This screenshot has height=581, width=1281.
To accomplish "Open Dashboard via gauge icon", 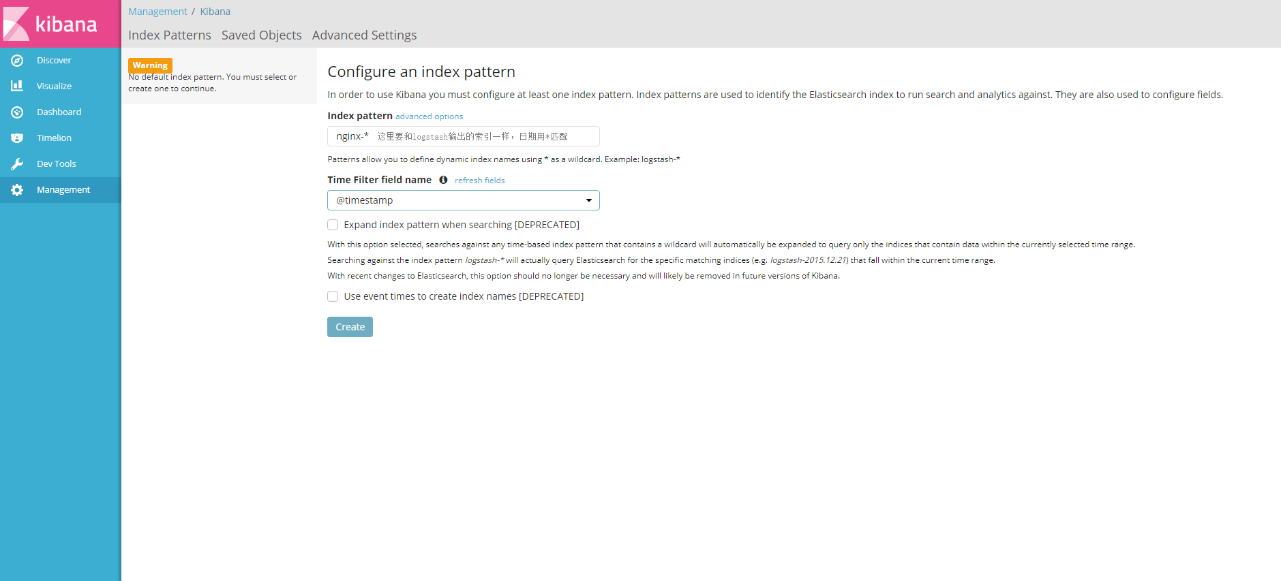I will 17,112.
